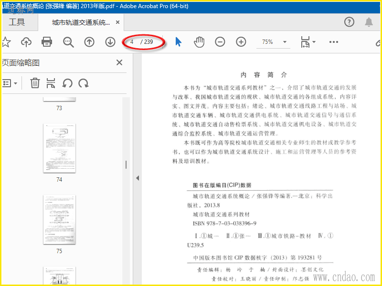Print the document
The width and height of the screenshot is (382, 286).
coord(47,42)
